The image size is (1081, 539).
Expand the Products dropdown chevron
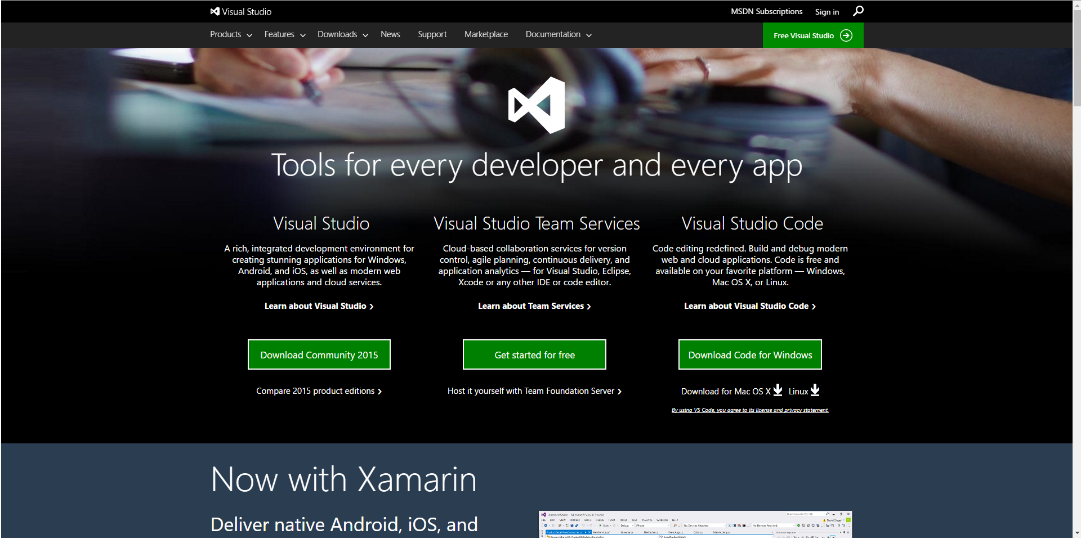(249, 35)
